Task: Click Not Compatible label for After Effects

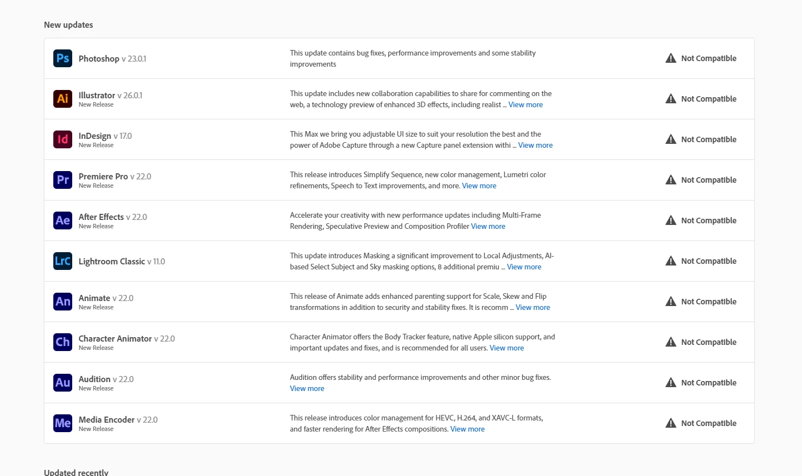Action: [709, 221]
